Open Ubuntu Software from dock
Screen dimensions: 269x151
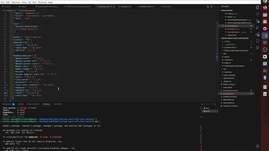[x=265, y=21]
